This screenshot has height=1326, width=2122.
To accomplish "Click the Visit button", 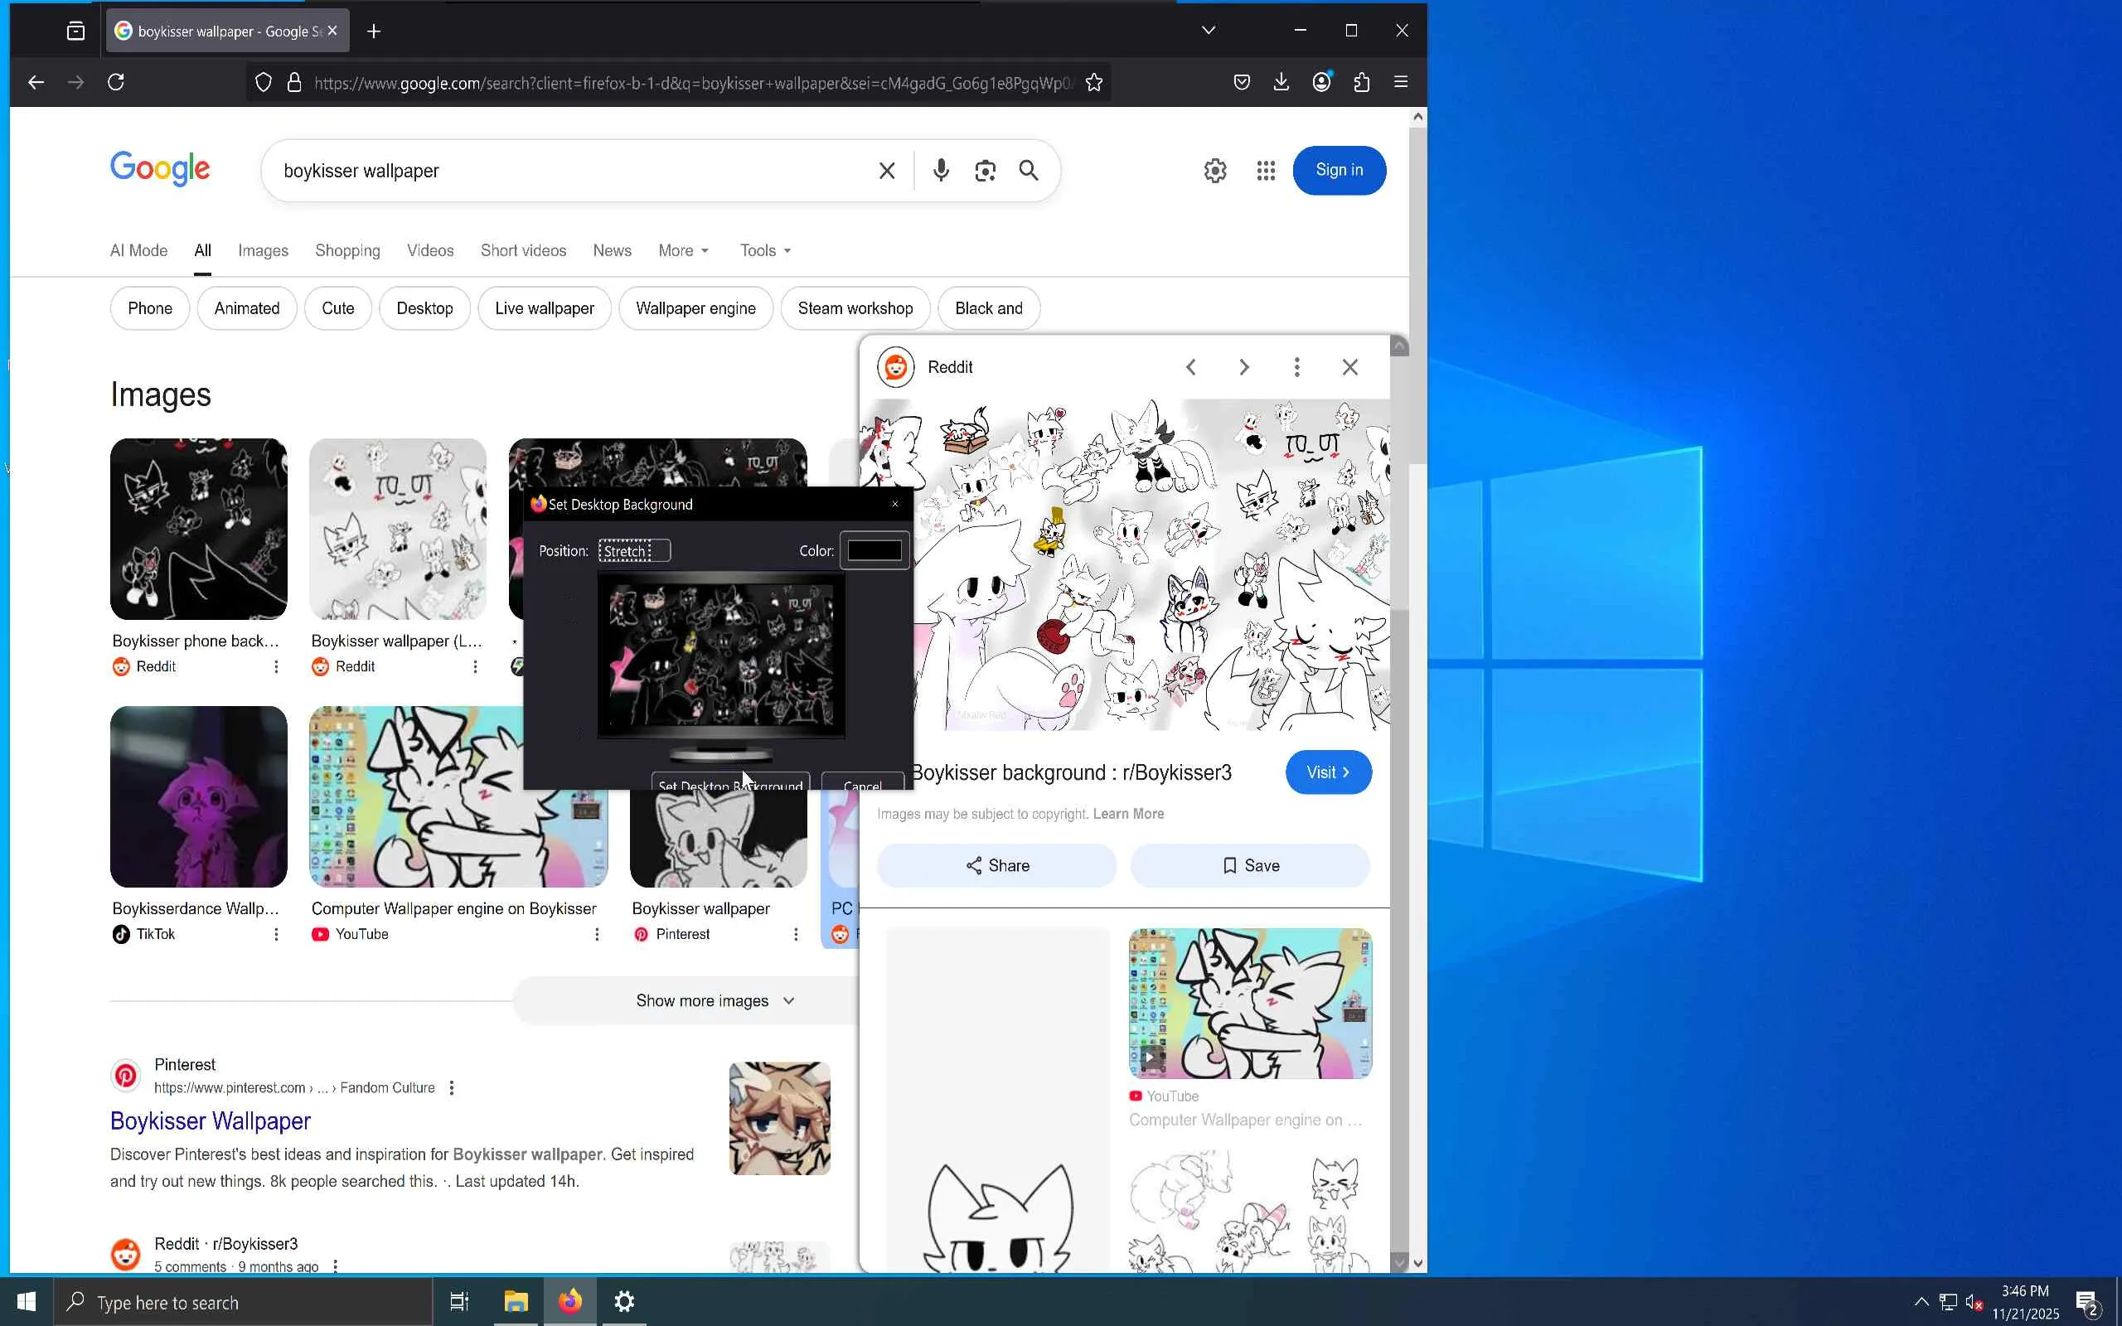I will 1328,772.
